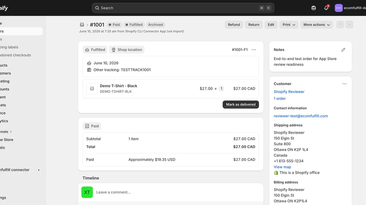This screenshot has width=366, height=205.
Task: Click the Demo T-Shirt - Black product name
Action: tap(118, 86)
